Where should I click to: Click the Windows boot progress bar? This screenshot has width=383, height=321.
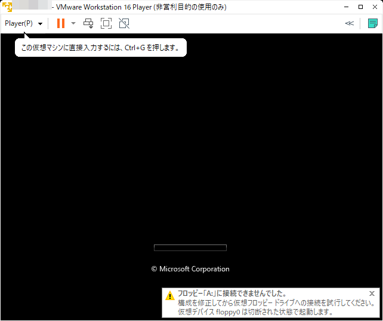[190, 247]
